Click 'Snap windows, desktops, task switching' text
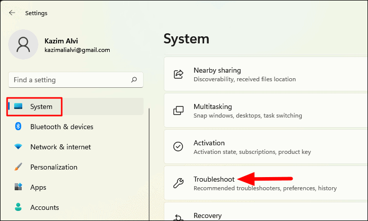Viewport: 368px width, 221px height. 248,116
